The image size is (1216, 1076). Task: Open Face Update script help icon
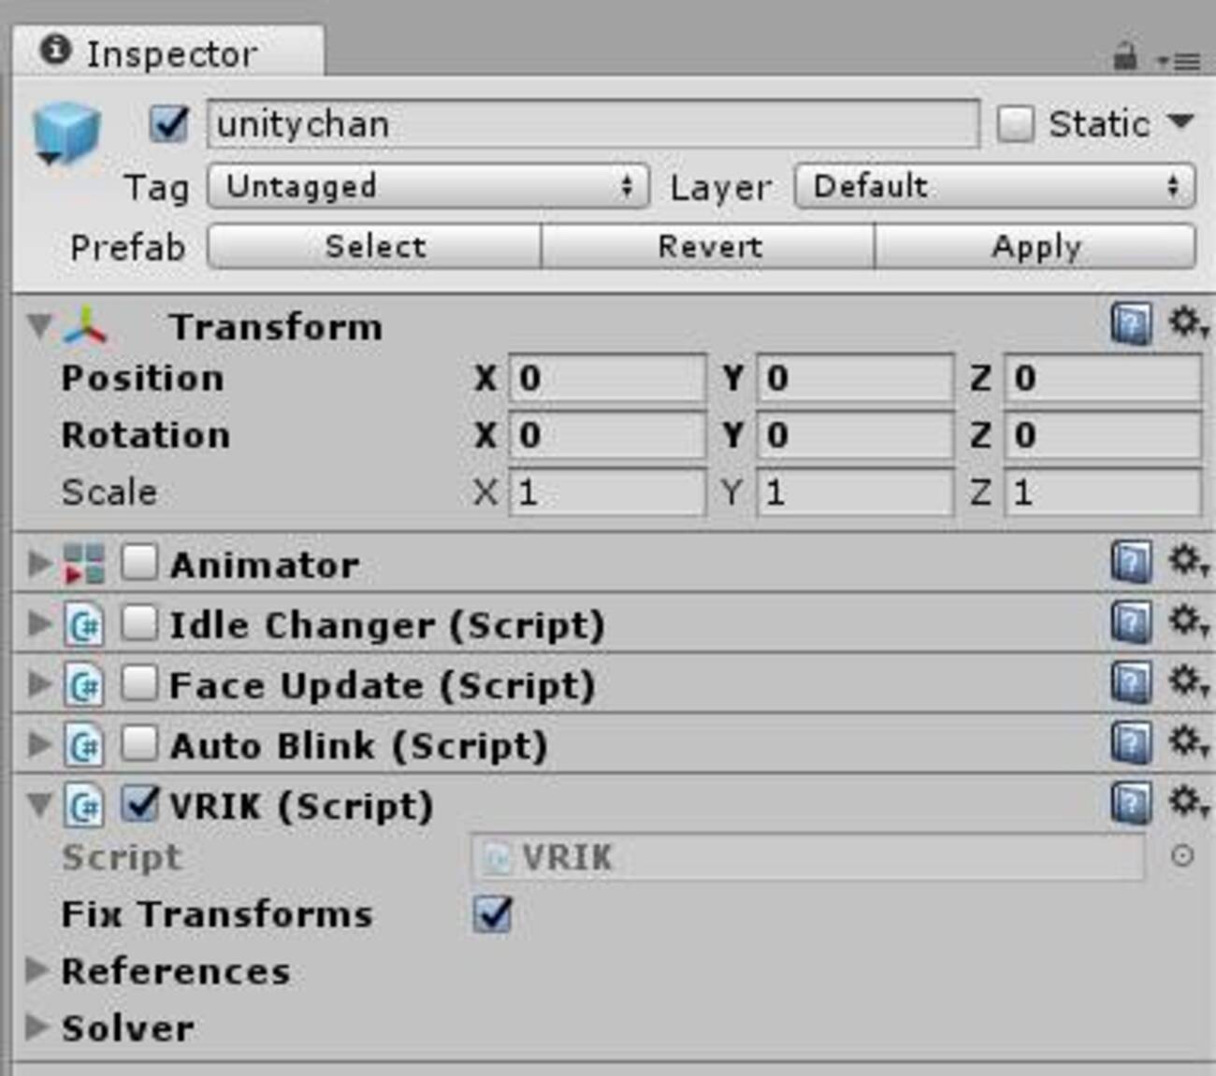[x=1131, y=682]
